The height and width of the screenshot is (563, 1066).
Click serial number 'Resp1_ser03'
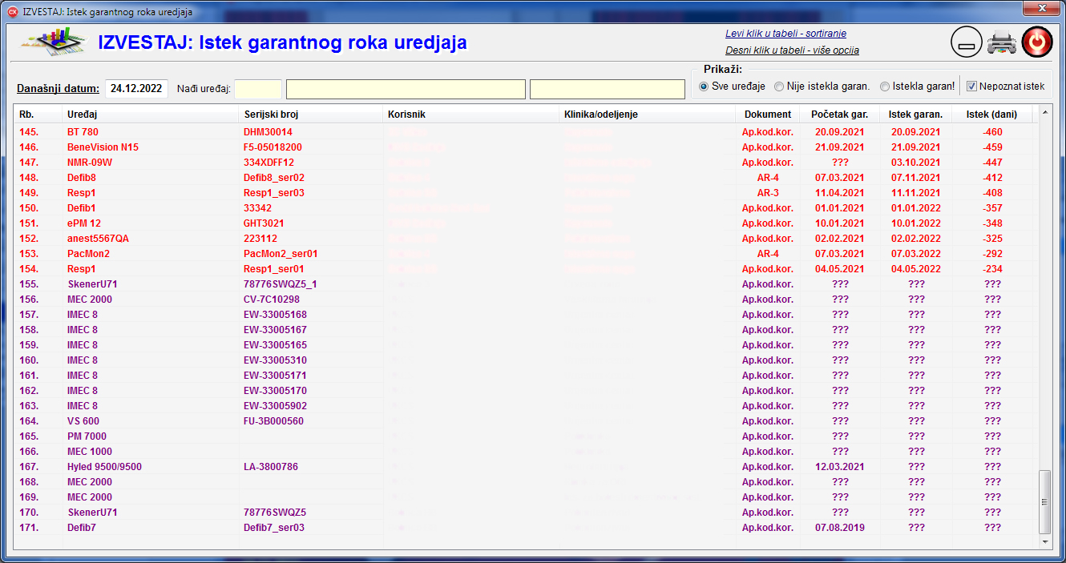(274, 193)
